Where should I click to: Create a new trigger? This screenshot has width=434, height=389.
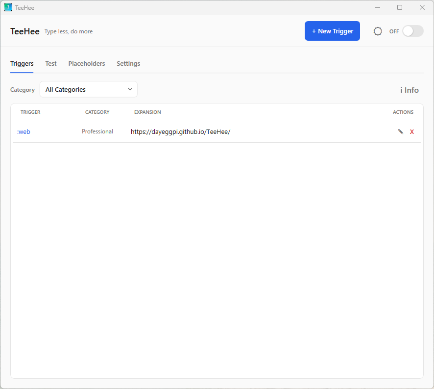click(x=332, y=30)
